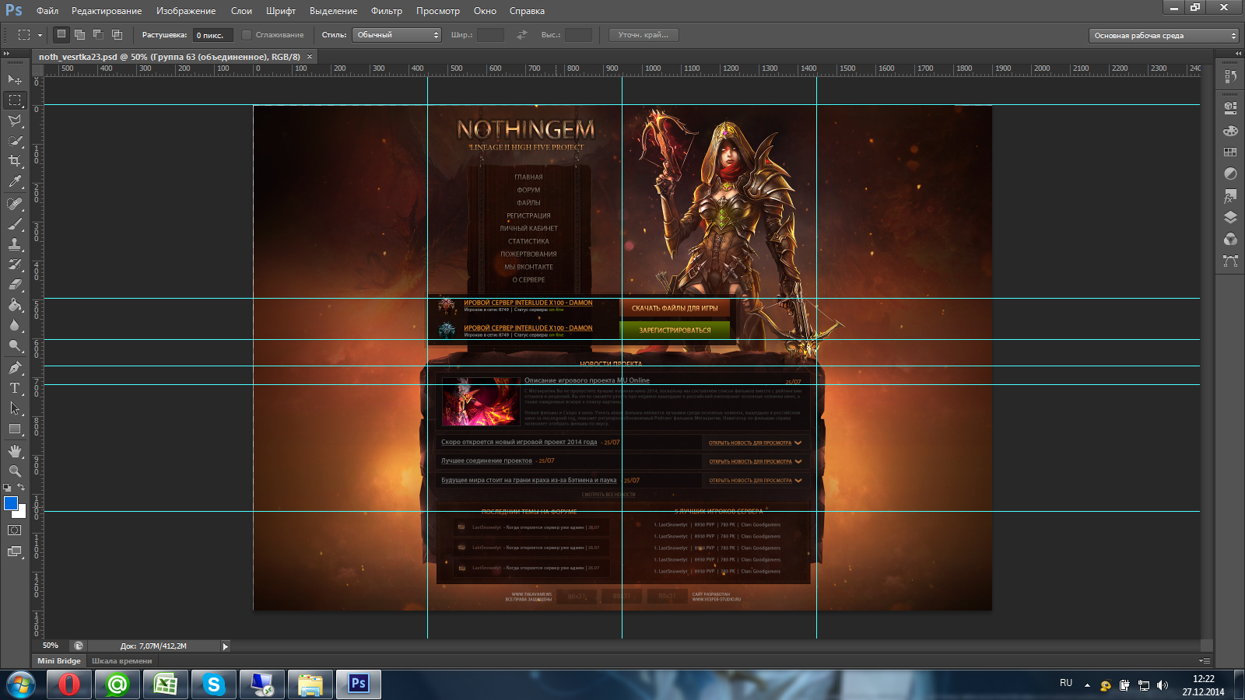Open the Изображение menu

(x=186, y=11)
